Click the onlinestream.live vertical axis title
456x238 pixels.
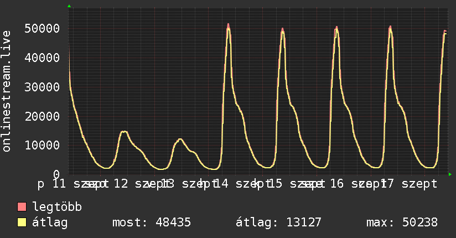(7, 91)
